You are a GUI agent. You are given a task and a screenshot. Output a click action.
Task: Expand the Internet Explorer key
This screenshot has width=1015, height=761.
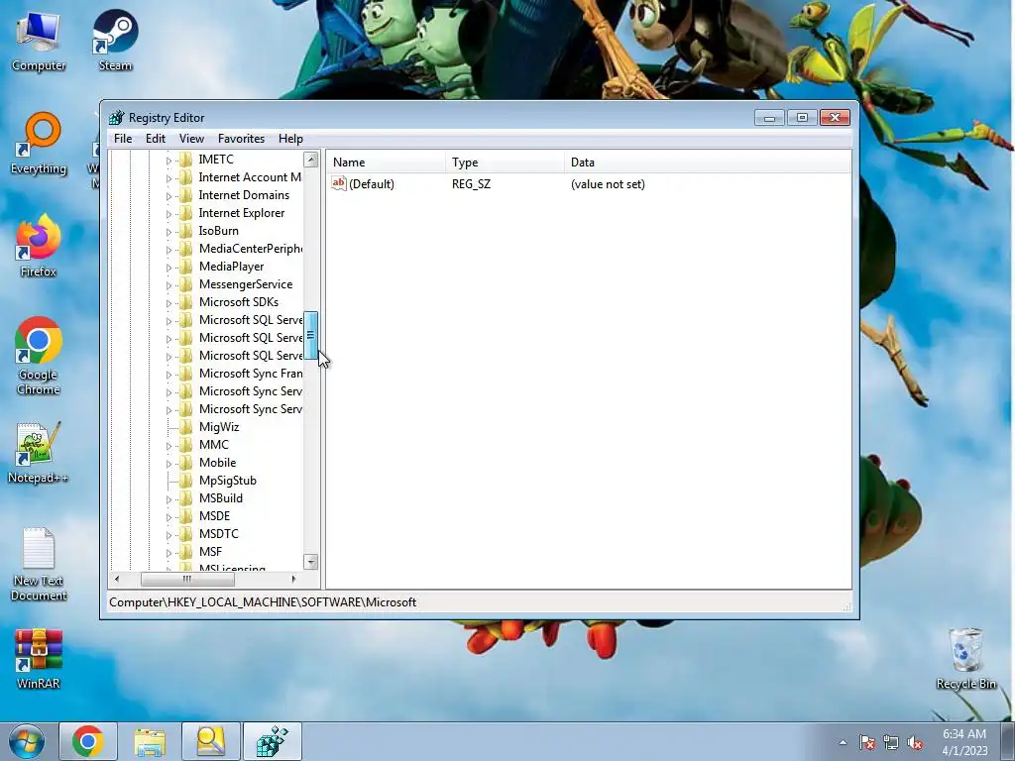169,214
